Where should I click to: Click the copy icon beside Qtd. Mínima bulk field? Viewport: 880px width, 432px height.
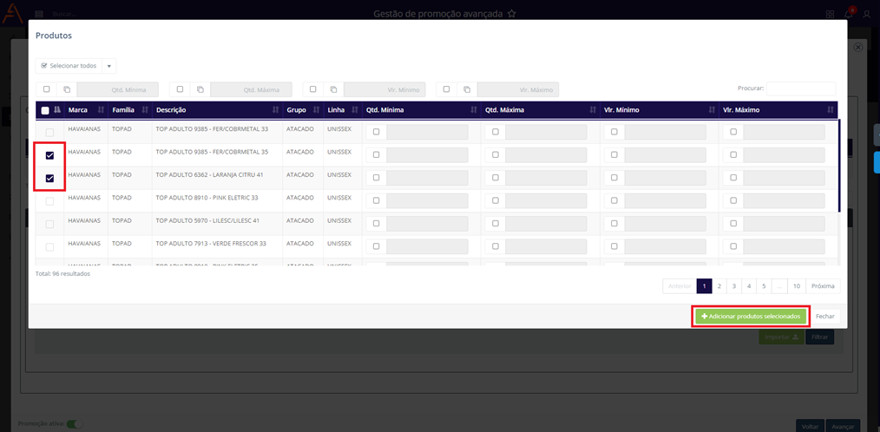(67, 89)
